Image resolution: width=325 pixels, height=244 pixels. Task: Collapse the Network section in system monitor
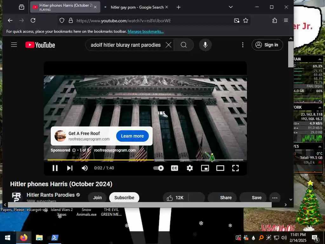click(320, 107)
